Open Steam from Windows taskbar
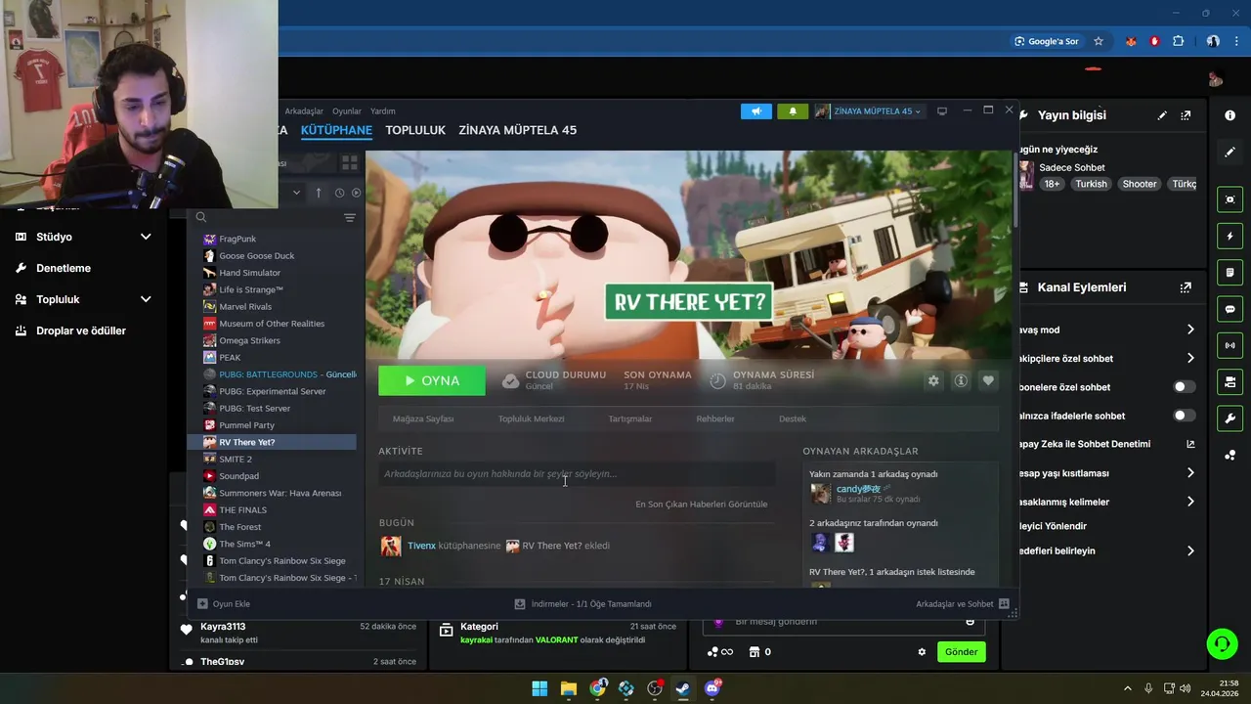The width and height of the screenshot is (1251, 704). tap(683, 688)
